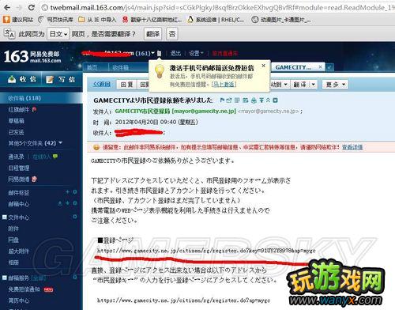
Task: Select the GAMECITY... mail tab
Action: pyautogui.click(x=293, y=67)
